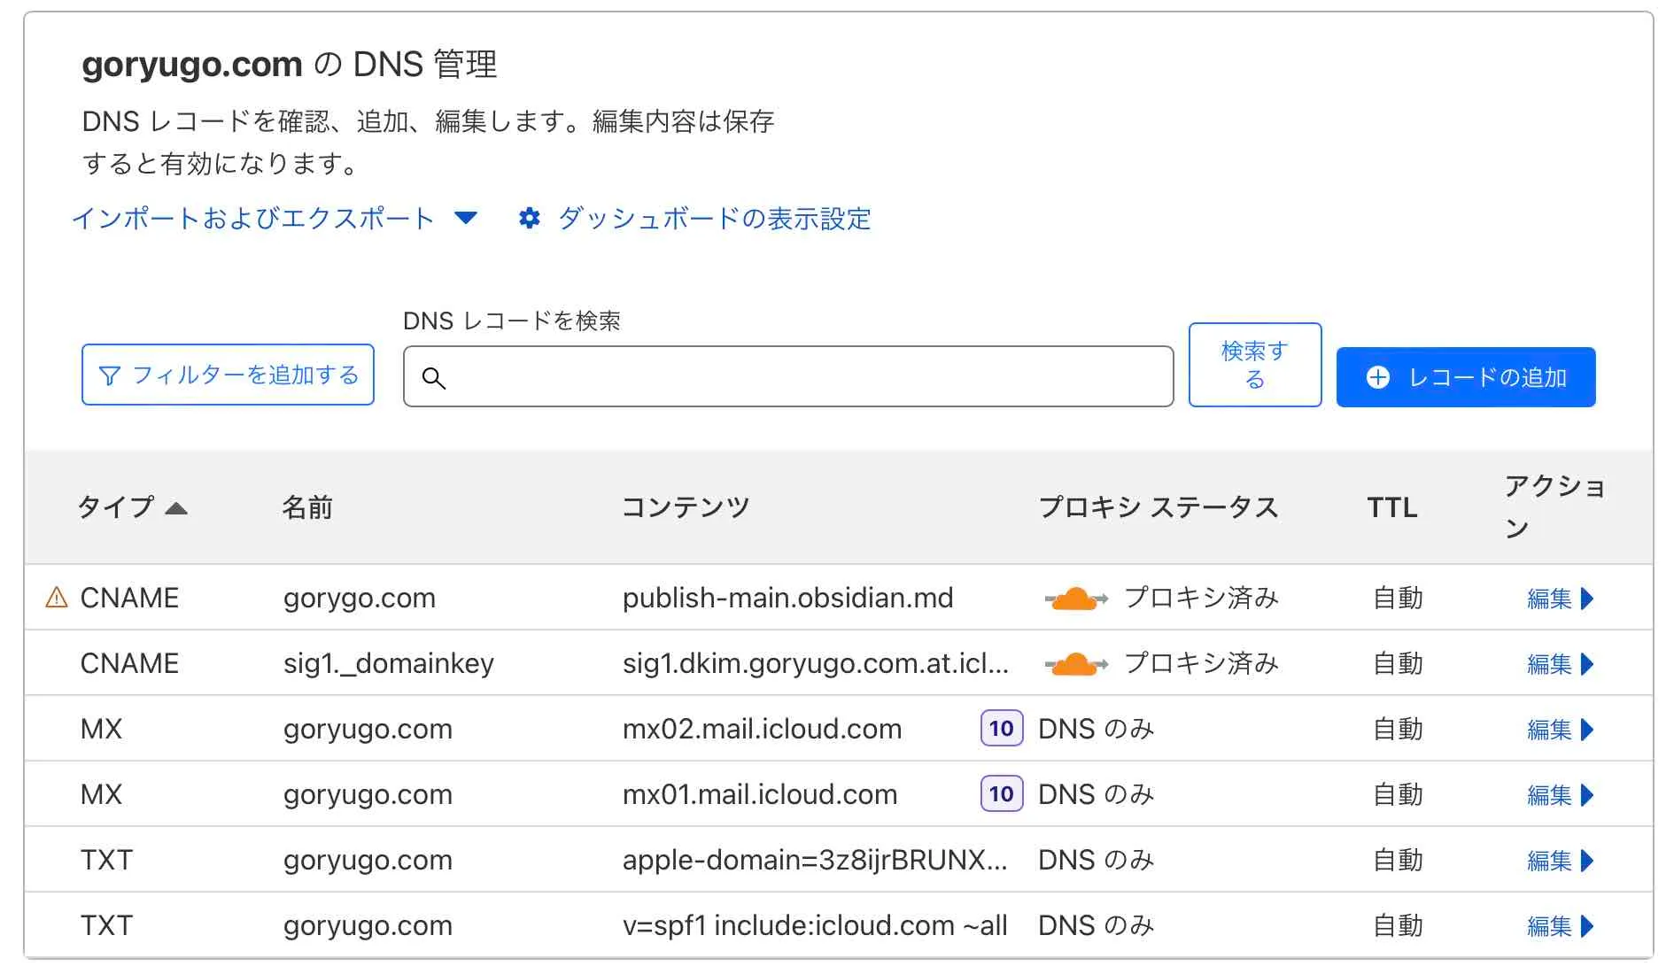
Task: Click the sort arrow next to タイプ
Action: coord(176,508)
